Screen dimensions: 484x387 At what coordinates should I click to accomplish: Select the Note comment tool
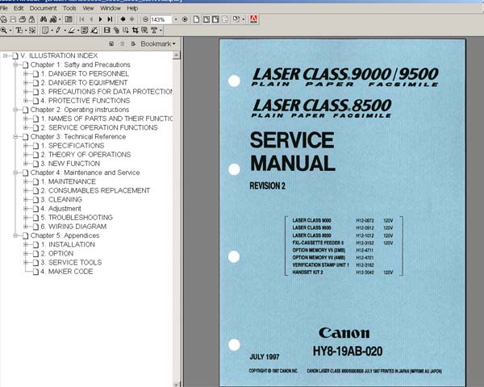tap(45, 31)
